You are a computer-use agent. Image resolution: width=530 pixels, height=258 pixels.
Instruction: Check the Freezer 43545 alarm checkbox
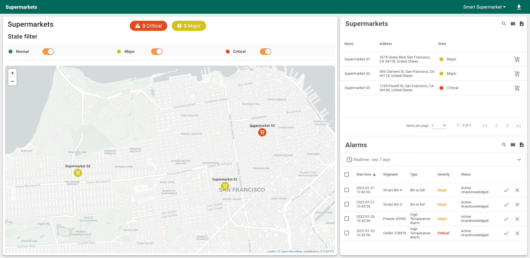[x=347, y=219]
